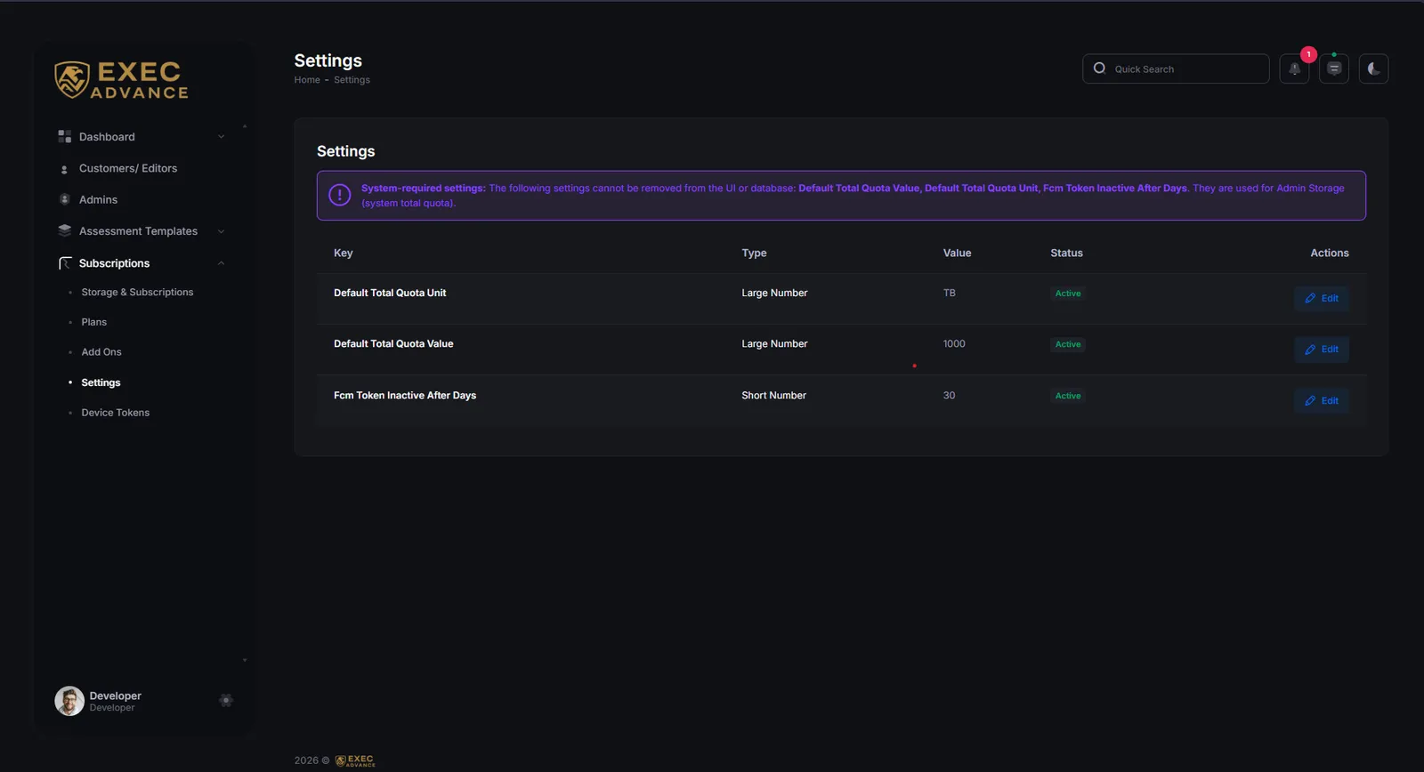1424x772 pixels.
Task: Click the TB value cell
Action: (950, 293)
